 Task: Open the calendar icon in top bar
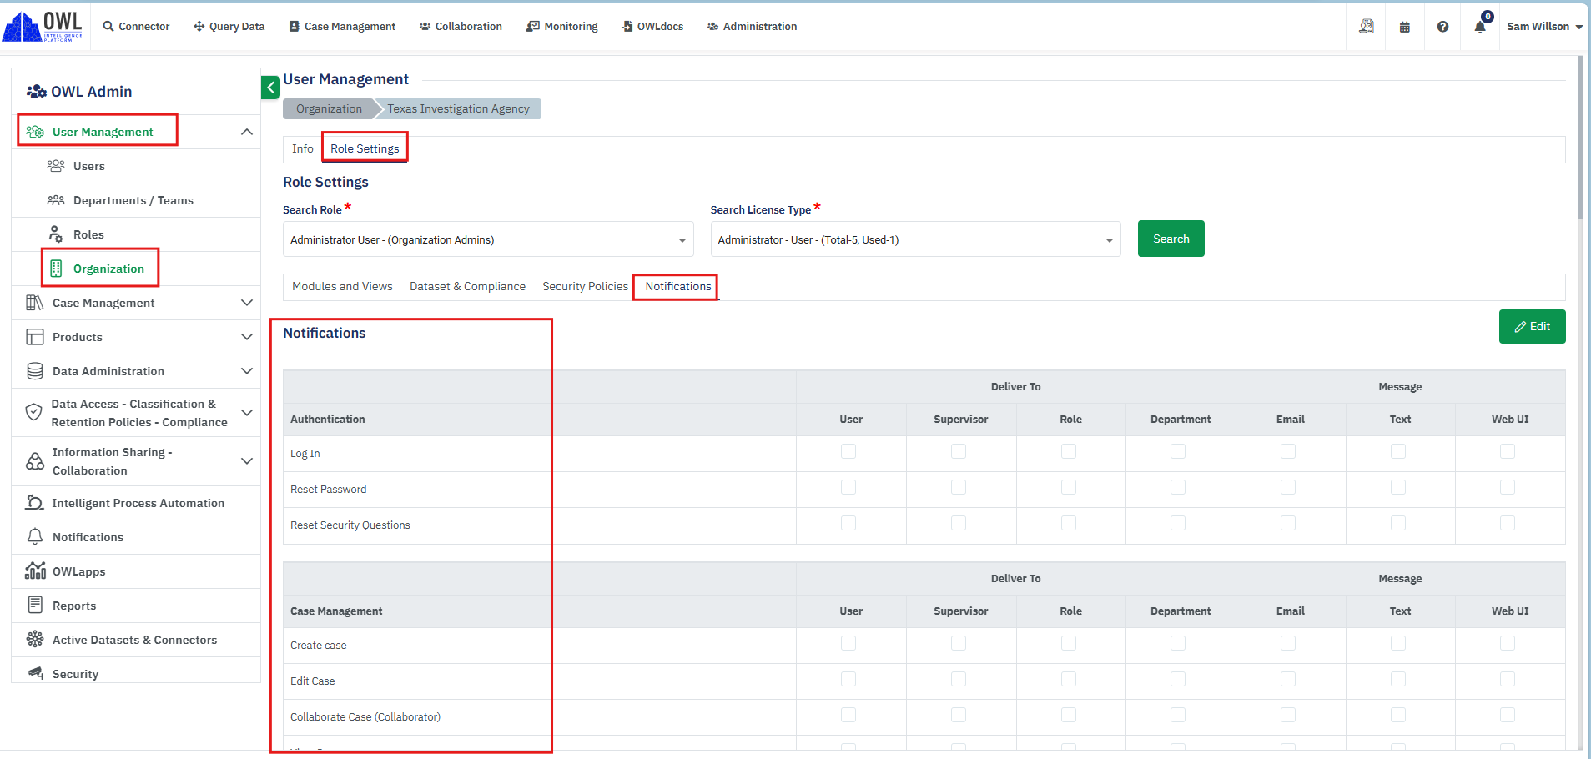1405,27
